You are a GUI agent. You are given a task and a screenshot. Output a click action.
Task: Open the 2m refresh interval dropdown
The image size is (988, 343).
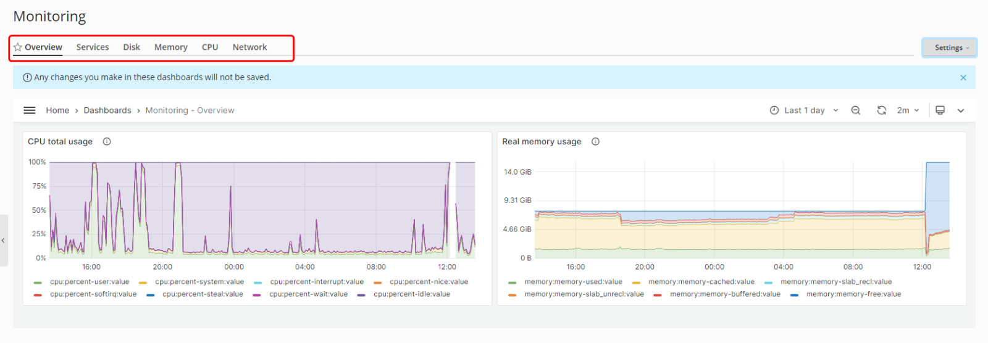pos(908,110)
